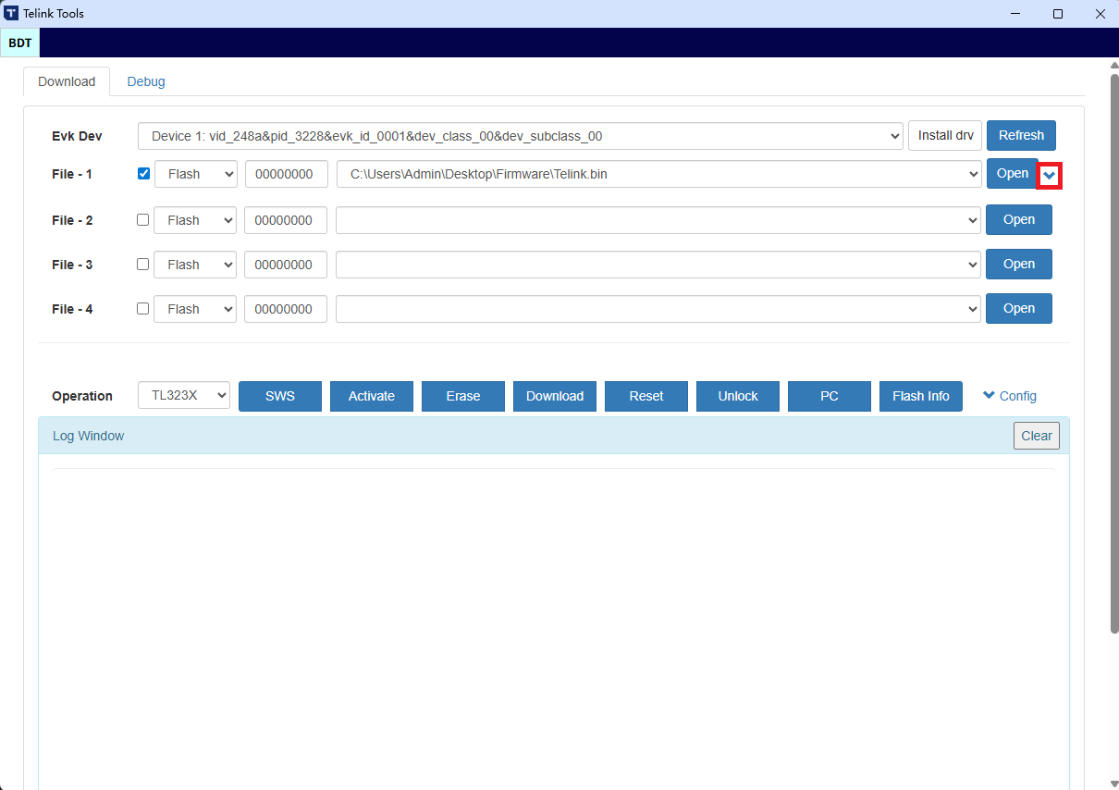Read Flash Info from the device

[920, 396]
